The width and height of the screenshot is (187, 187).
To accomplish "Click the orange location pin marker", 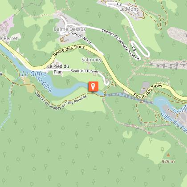I will click(93, 86).
